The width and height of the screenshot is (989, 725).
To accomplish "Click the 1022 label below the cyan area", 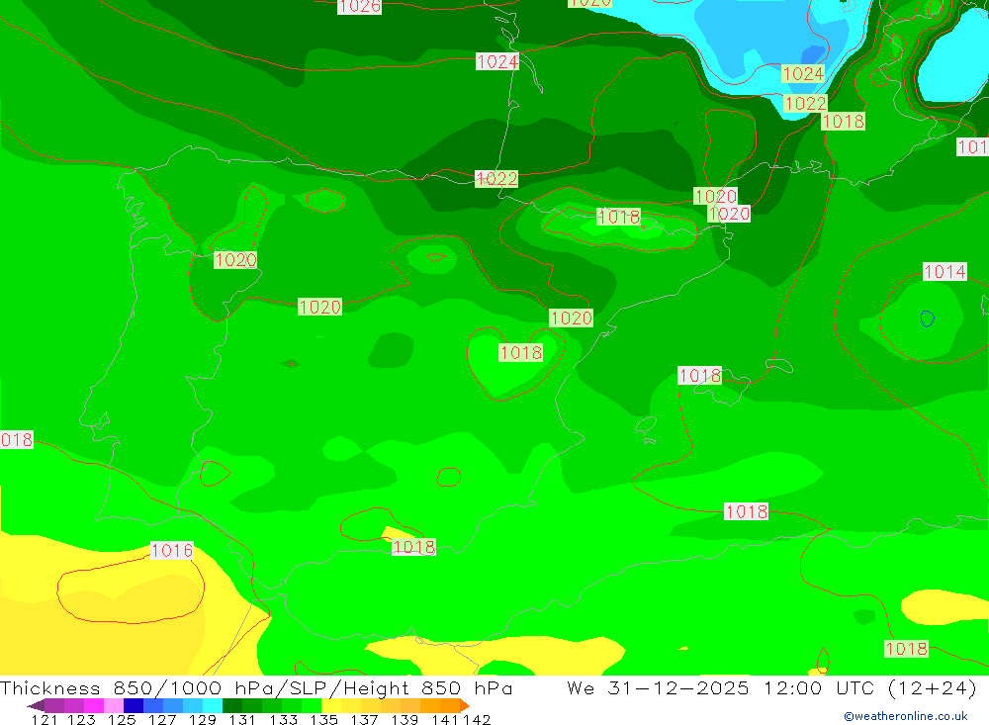I will [x=805, y=103].
